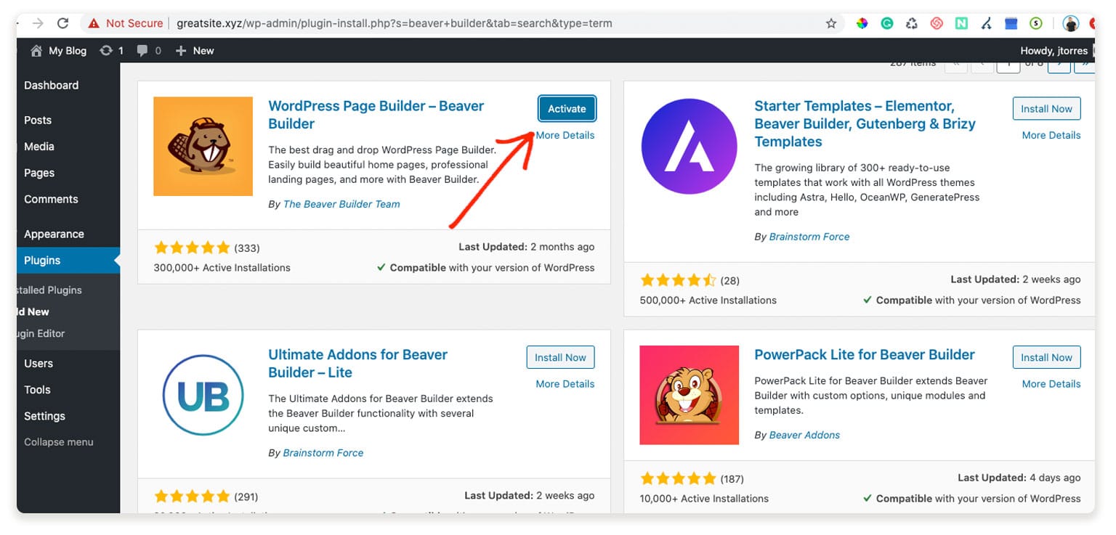The width and height of the screenshot is (1116, 535).
Task: Open Howdy, jtorres account menu
Action: [x=1054, y=51]
